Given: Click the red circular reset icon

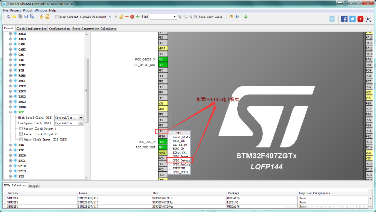Looking at the screenshot, I should click(132, 17).
